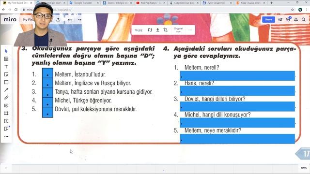The width and height of the screenshot is (310, 174).
Task: Open the apps panel icon with blue dot
Action: tap(6, 129)
